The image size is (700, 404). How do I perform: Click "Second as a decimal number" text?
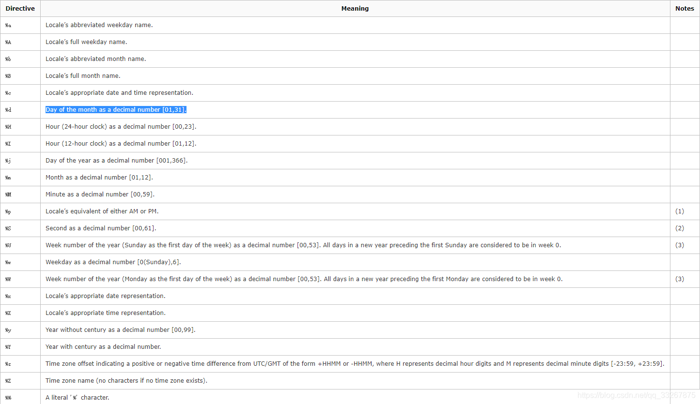[x=101, y=228]
